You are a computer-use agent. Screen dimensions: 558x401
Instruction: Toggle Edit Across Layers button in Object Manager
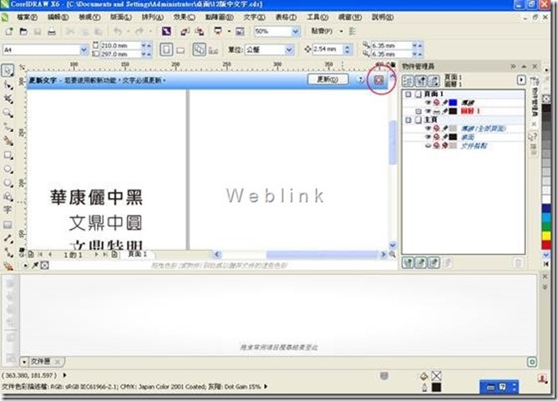(421, 81)
